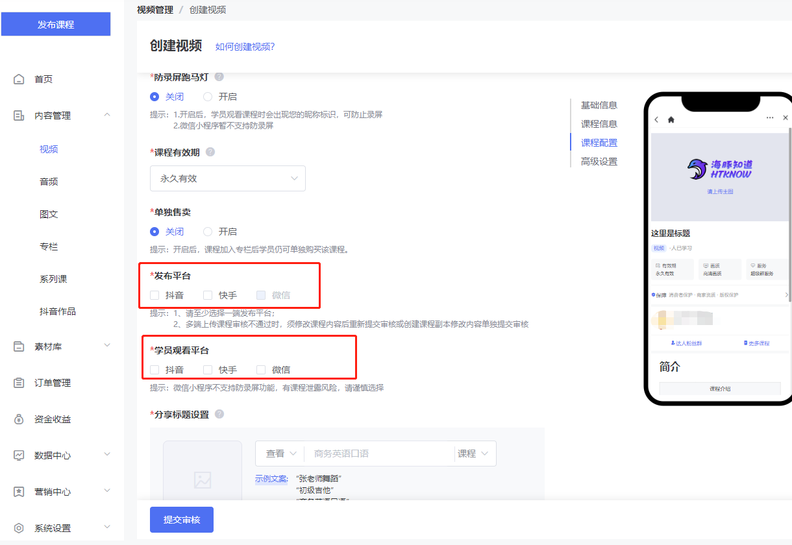Open 专栏 in the sidebar
Viewport: 792px width, 545px height.
tap(49, 247)
